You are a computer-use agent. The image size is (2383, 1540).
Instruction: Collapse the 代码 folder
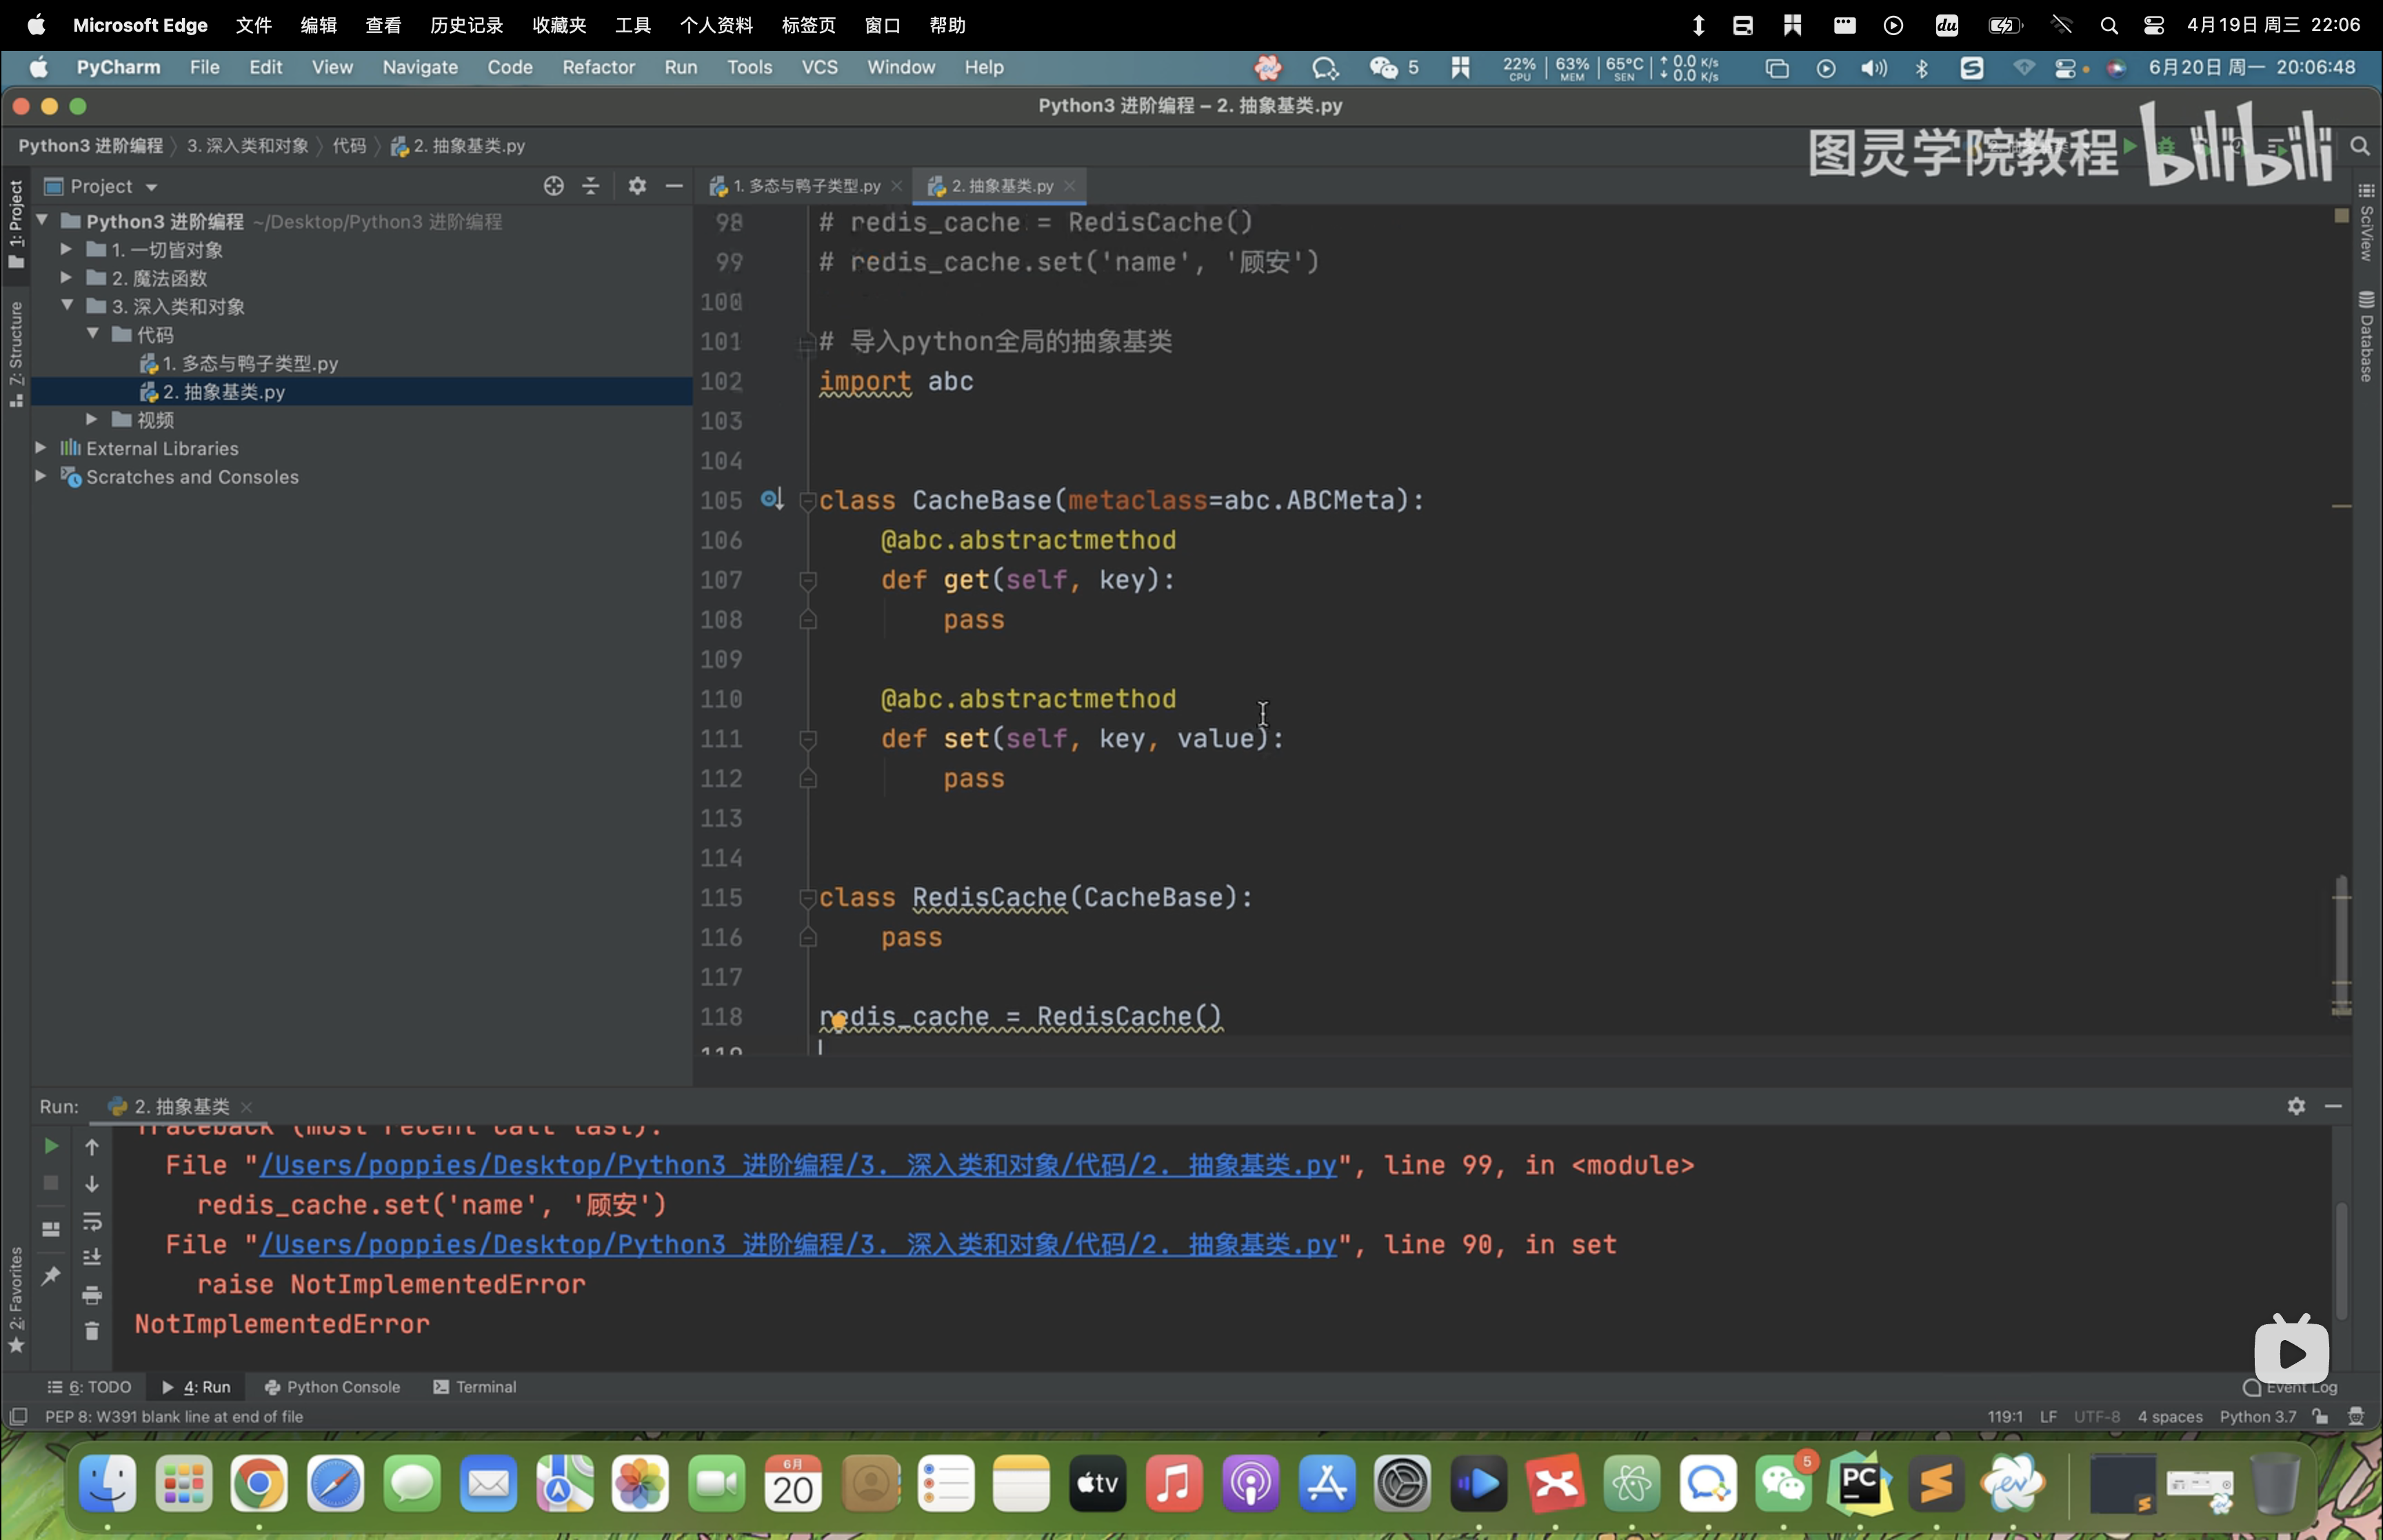tap(92, 334)
